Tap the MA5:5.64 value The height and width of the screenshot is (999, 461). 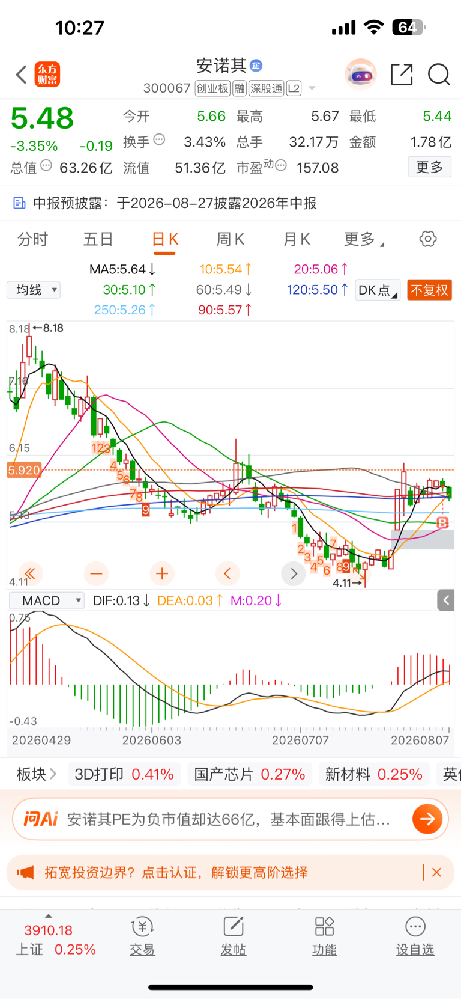[x=122, y=269]
